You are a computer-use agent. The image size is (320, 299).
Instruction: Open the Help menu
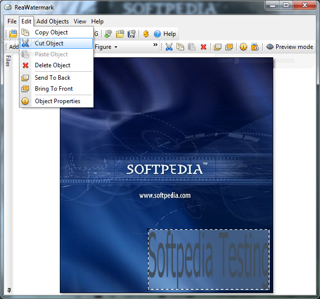[x=97, y=21]
